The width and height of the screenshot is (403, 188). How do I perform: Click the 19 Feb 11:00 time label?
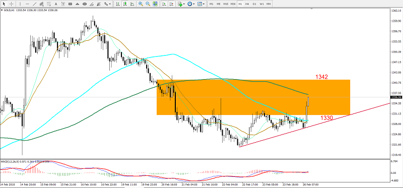pyautogui.click(x=129, y=184)
